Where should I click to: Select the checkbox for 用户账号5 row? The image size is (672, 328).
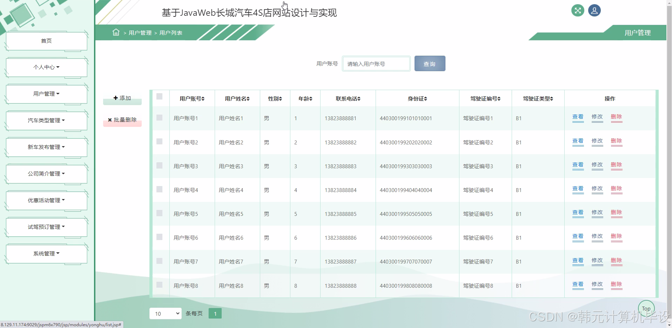point(159,213)
